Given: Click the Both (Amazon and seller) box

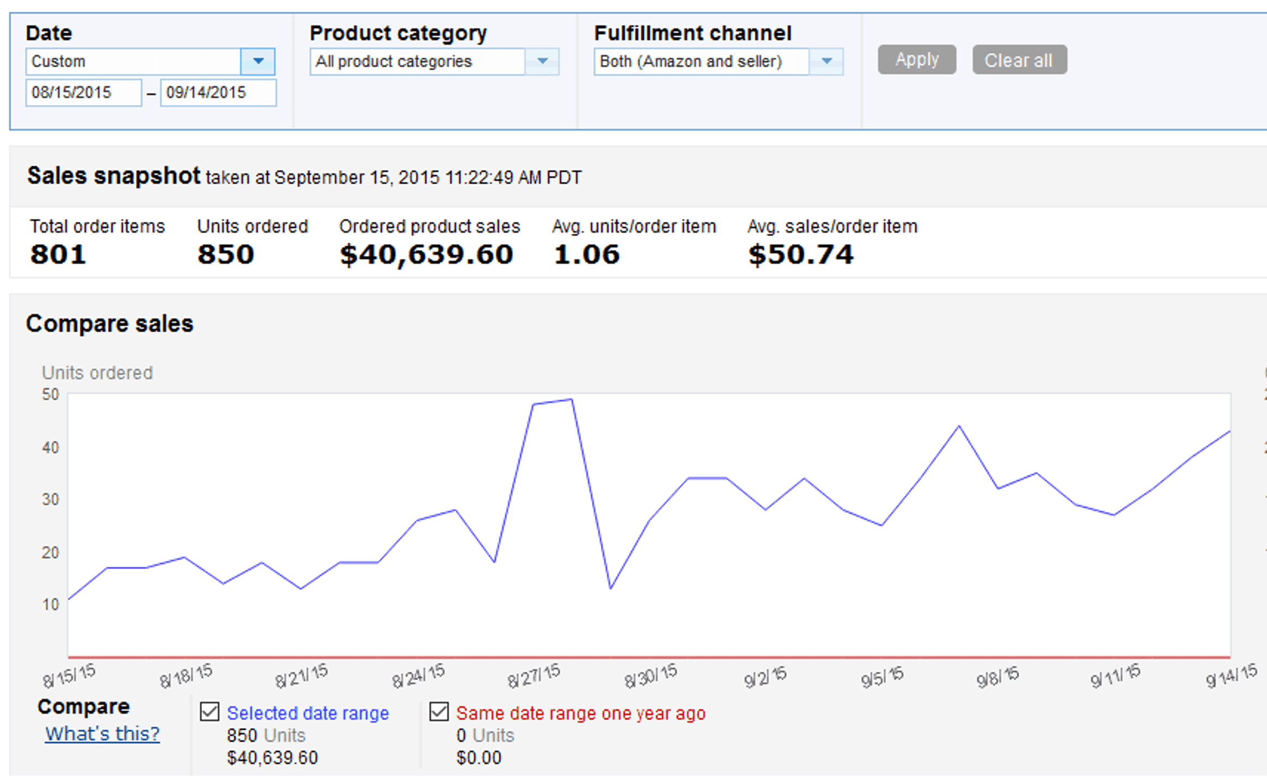Looking at the screenshot, I should click(701, 61).
